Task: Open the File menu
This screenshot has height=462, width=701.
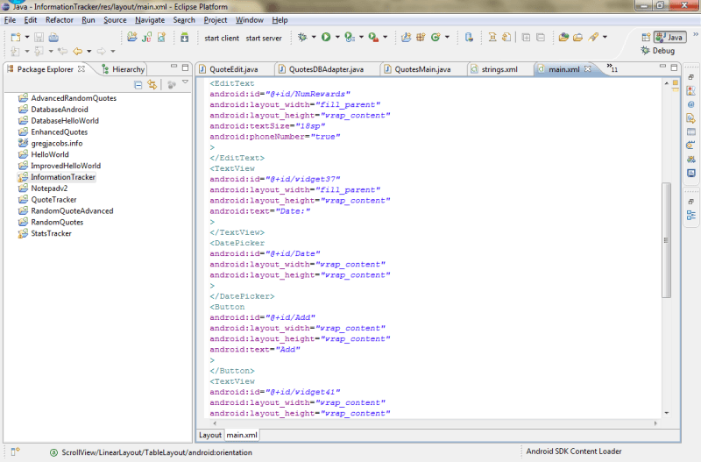Action: pos(10,20)
